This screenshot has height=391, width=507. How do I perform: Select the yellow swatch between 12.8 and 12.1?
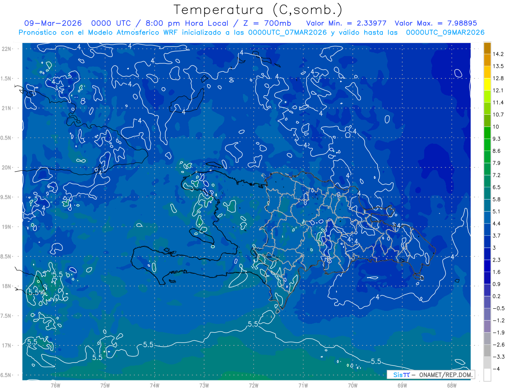click(x=487, y=84)
